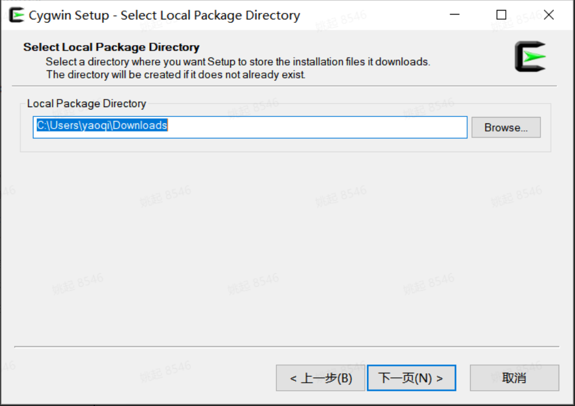Minimize the Cygwin Setup window
Viewport: 575px width, 406px height.
click(455, 15)
